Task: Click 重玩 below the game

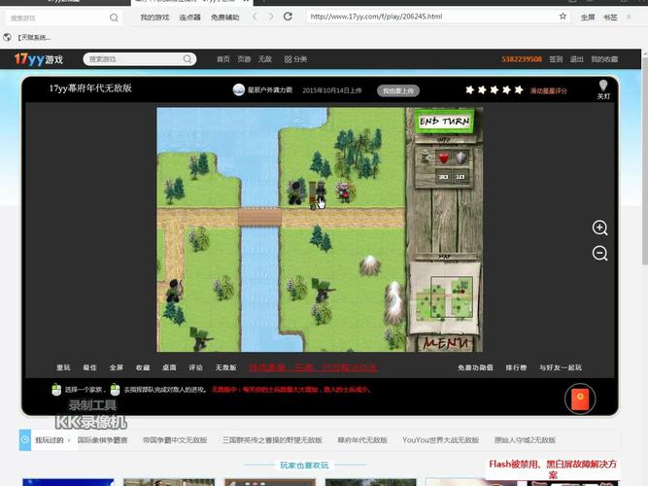Action: [64, 367]
